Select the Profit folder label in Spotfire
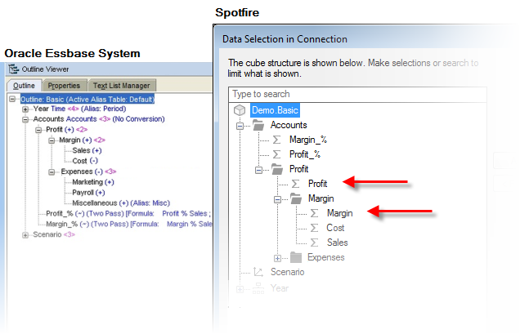This screenshot has height=334, width=520. (298, 169)
